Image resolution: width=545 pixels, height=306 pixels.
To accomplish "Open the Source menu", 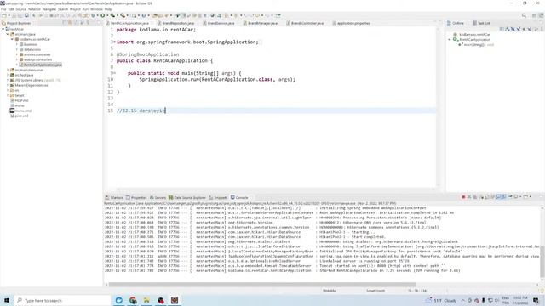I will coord(21,9).
